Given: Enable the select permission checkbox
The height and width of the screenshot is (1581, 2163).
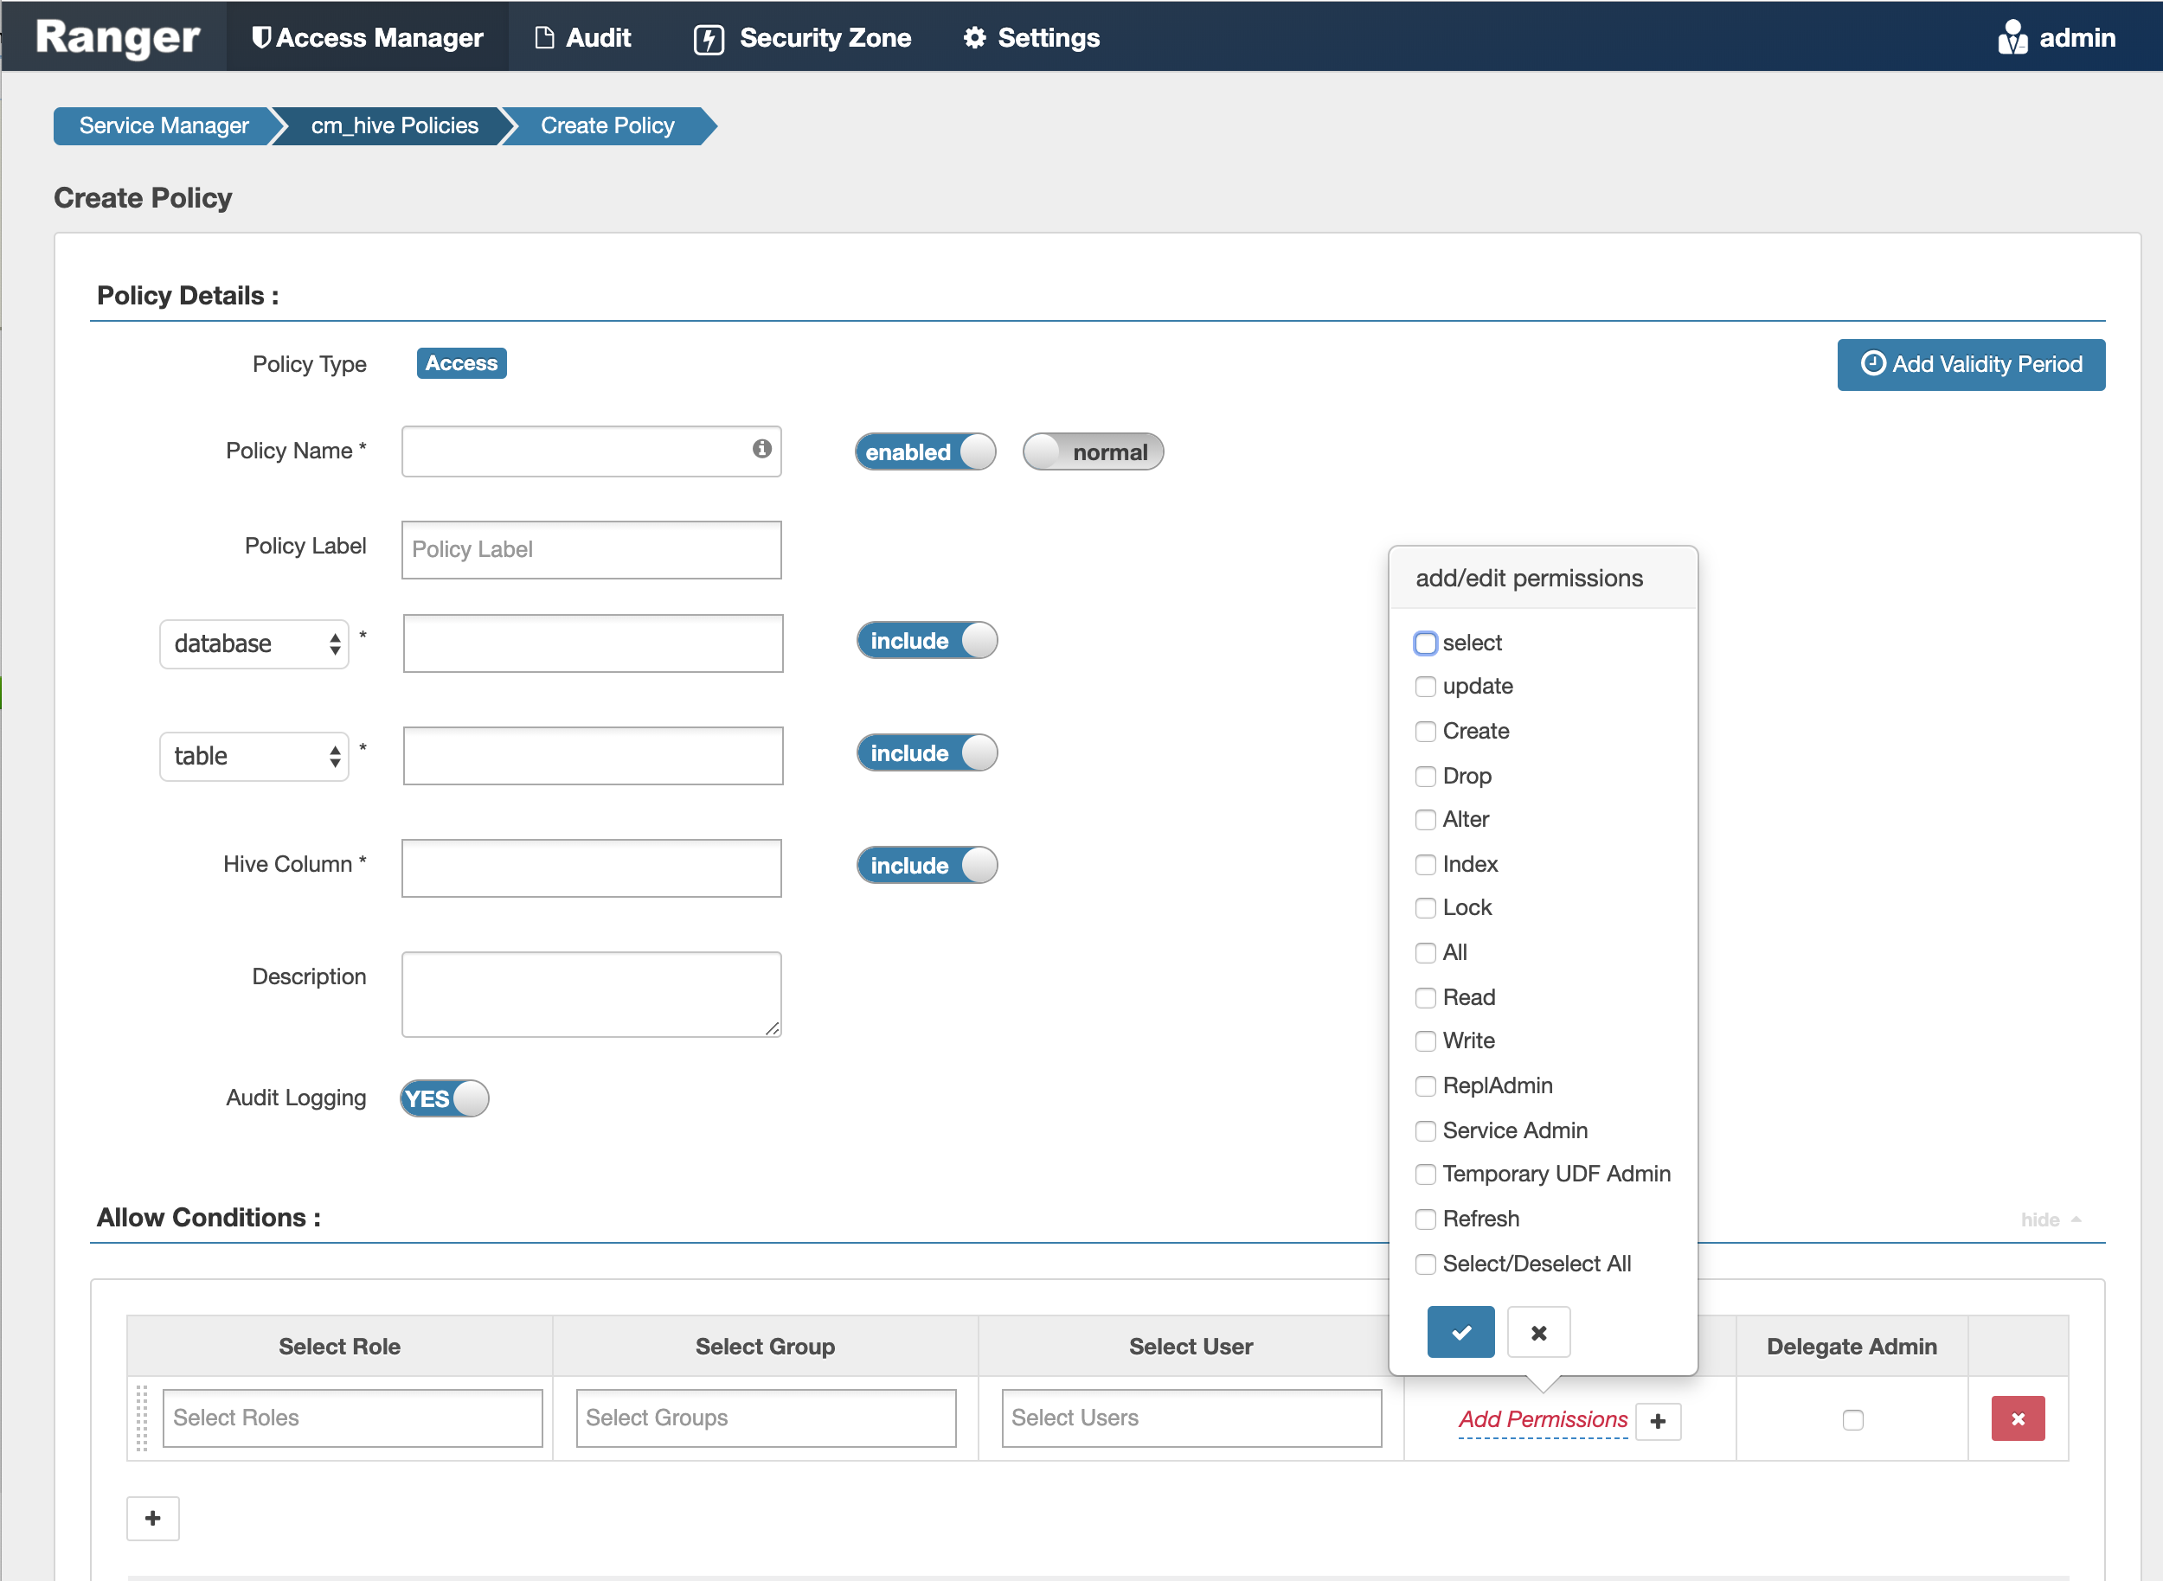Looking at the screenshot, I should (x=1426, y=643).
